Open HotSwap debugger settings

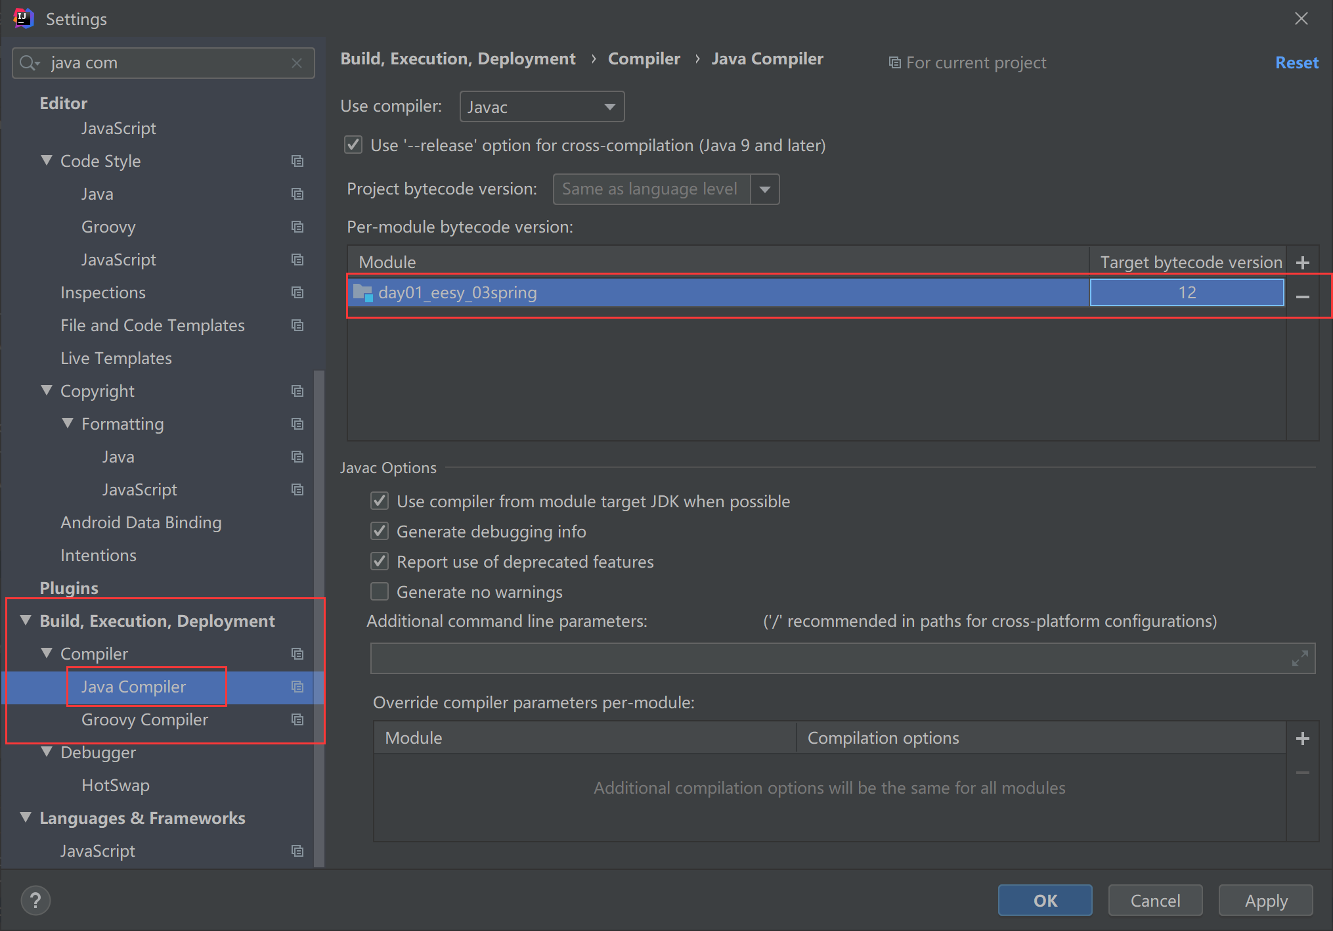pos(116,785)
